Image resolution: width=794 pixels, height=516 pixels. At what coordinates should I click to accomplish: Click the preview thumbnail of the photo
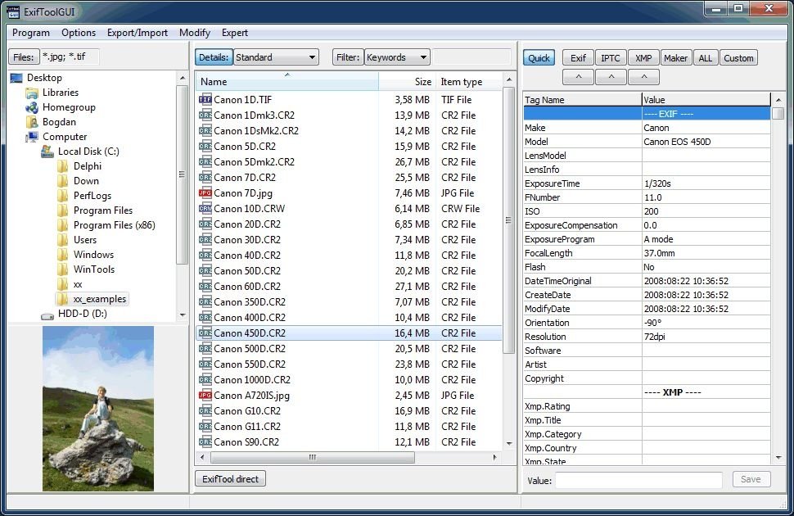[98, 409]
